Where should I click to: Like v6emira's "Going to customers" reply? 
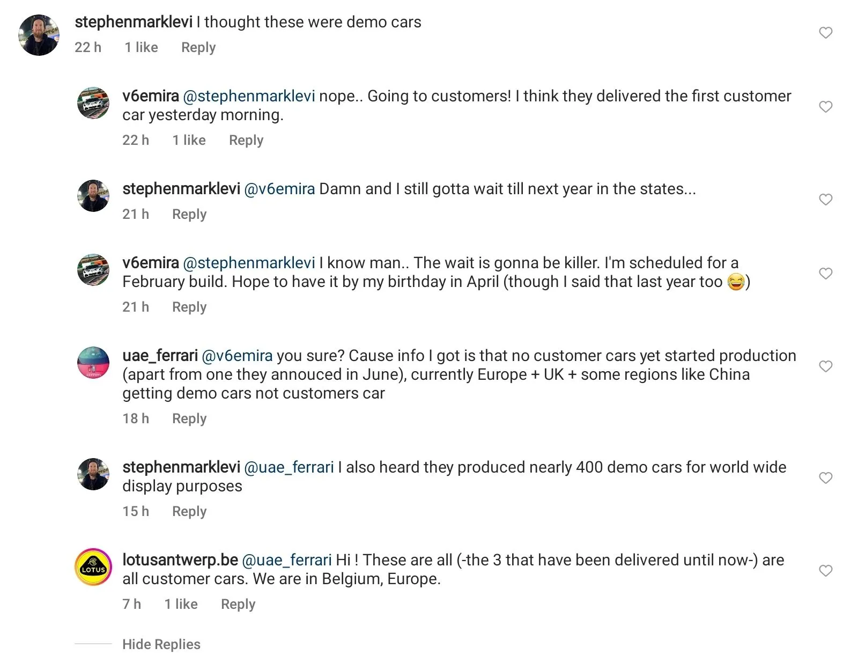[825, 107]
